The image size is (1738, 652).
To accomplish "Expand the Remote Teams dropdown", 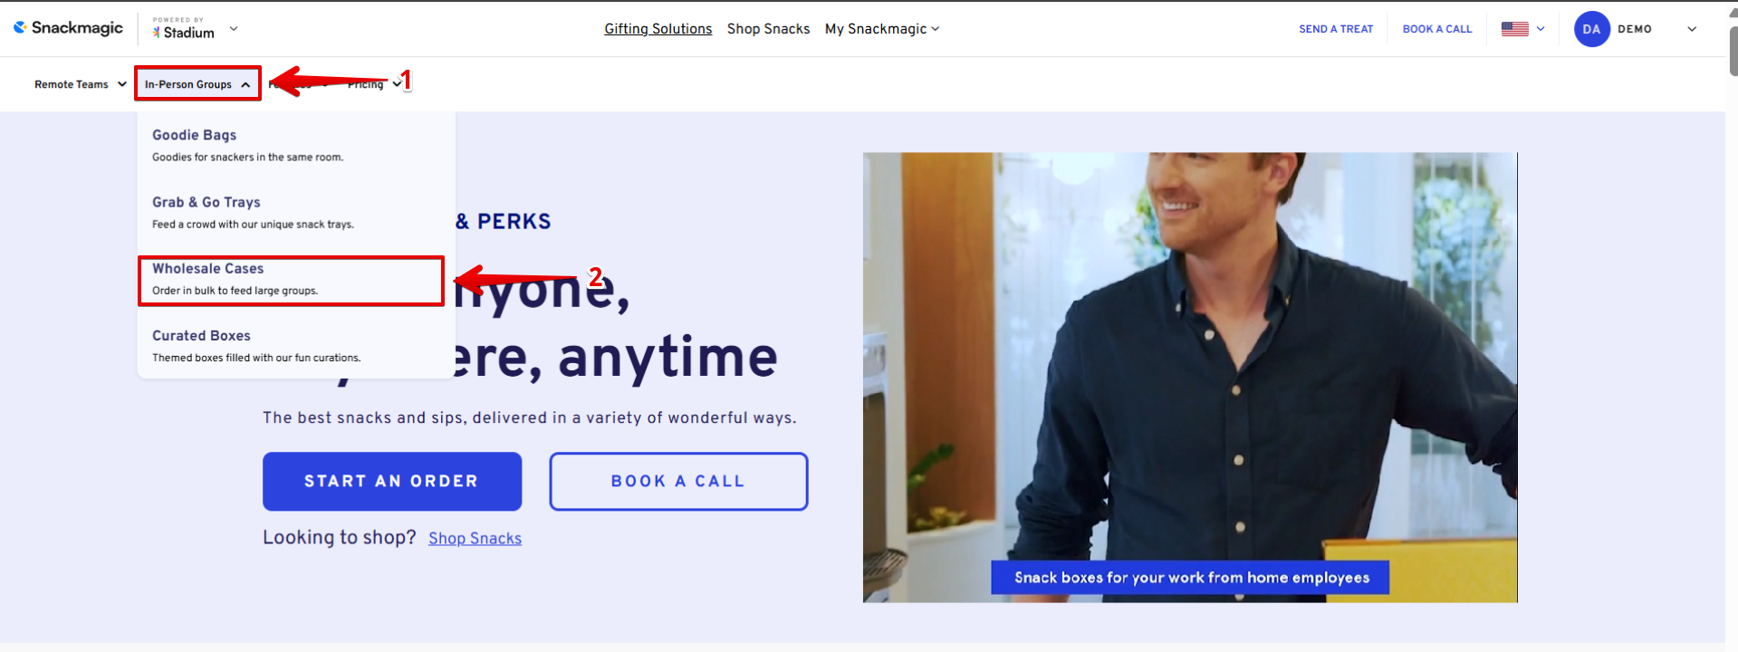I will 81,84.
